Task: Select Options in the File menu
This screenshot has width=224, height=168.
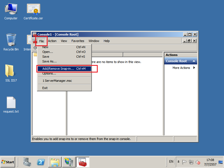Action: pyautogui.click(x=49, y=74)
